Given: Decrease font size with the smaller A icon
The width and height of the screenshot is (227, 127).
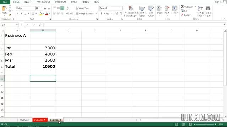Looking at the screenshot, I should point(49,8).
